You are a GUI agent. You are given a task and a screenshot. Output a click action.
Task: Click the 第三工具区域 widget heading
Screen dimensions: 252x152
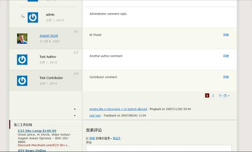[x=23, y=125]
